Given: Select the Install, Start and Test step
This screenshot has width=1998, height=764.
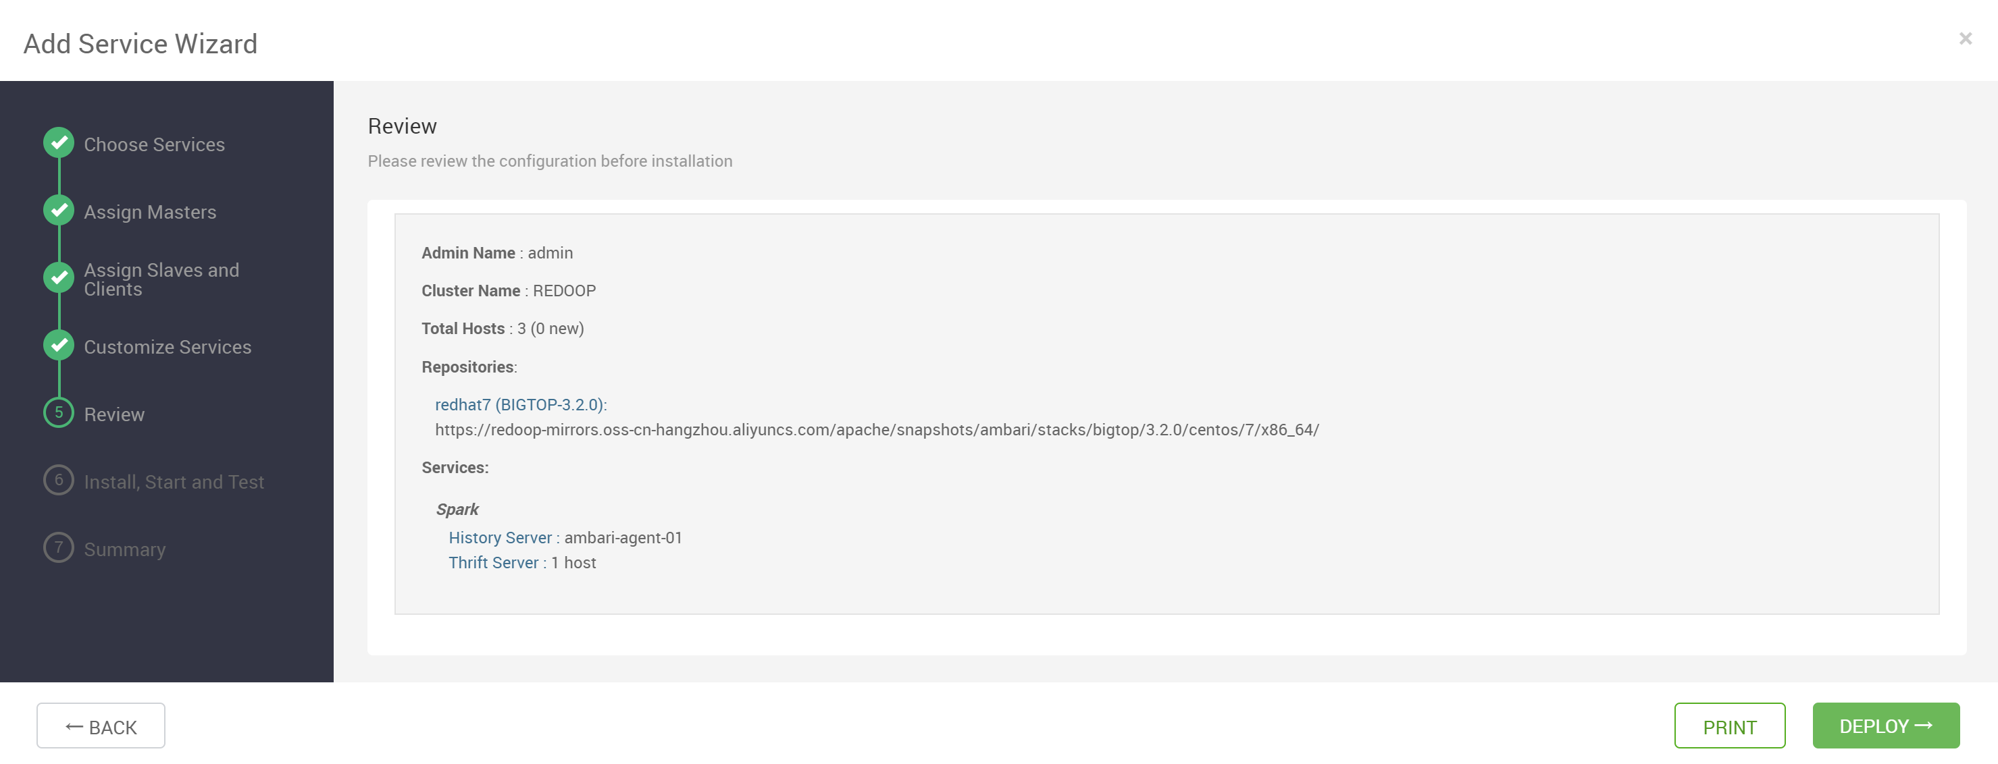Looking at the screenshot, I should 174,481.
